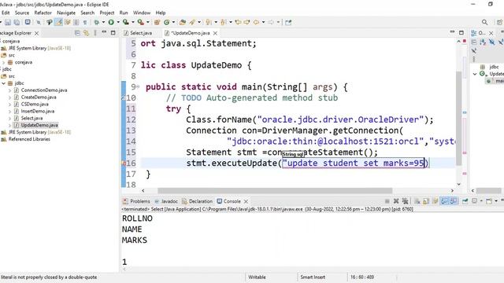Image resolution: width=504 pixels, height=283 pixels.
Task: Open the Source menu
Action: pos(22,13)
